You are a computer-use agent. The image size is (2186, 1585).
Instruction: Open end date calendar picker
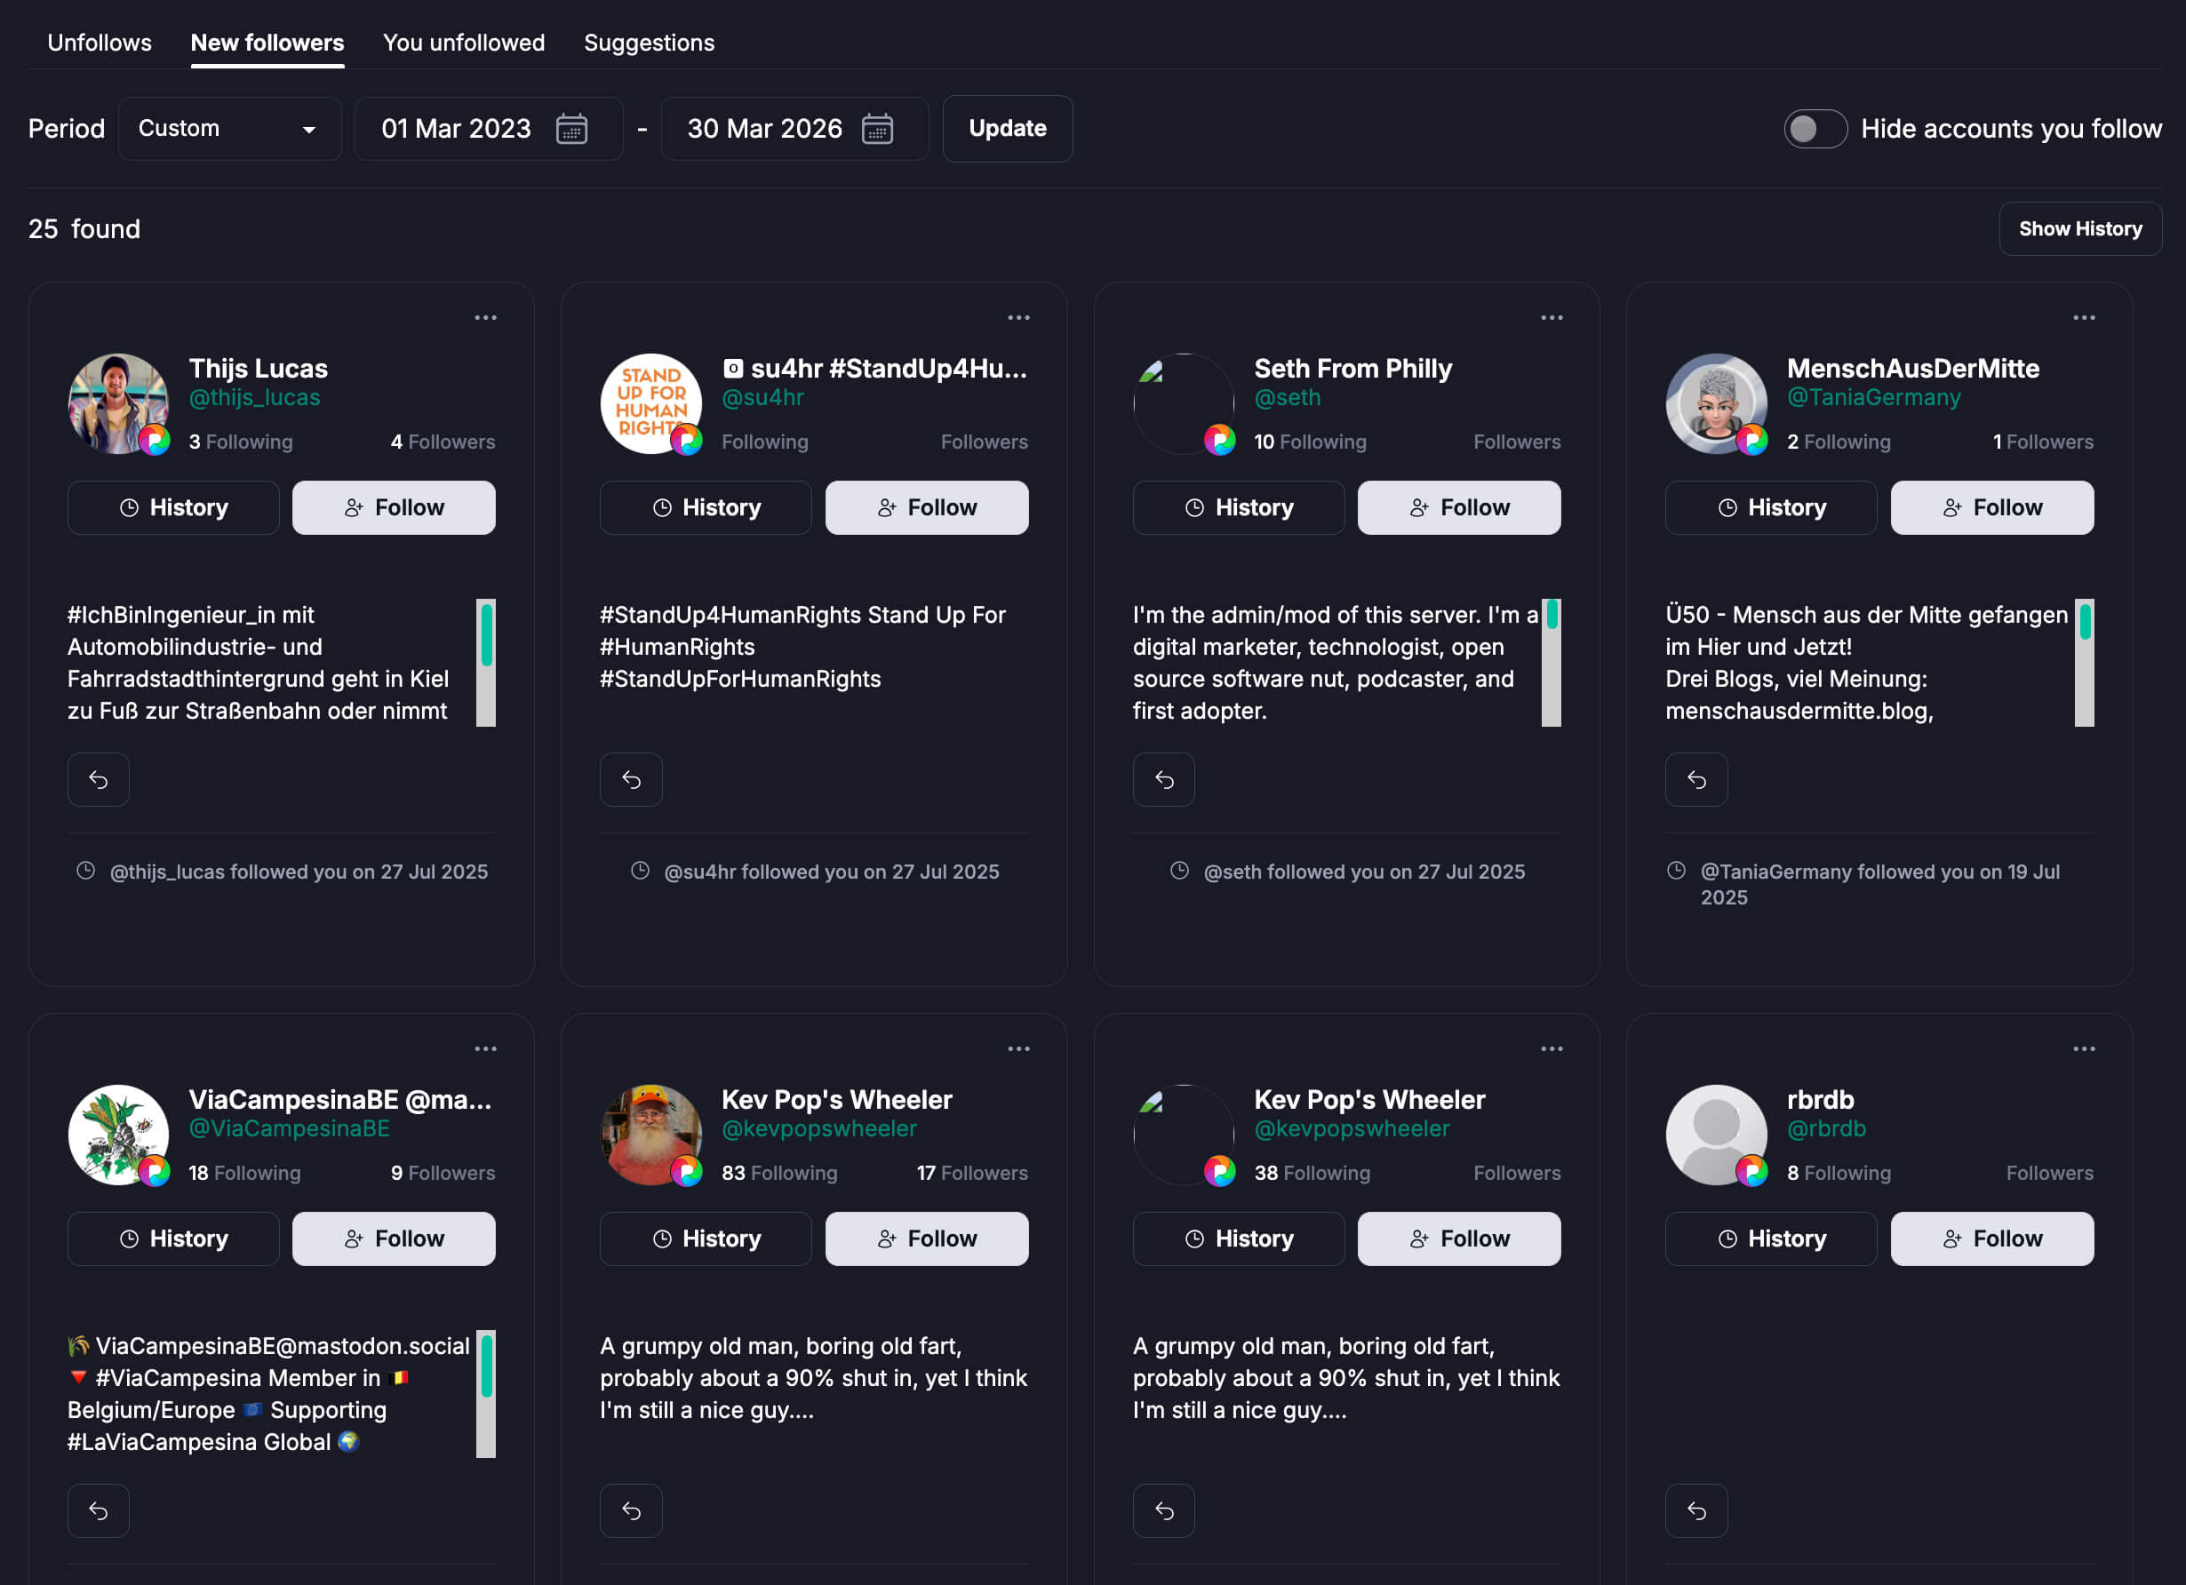tap(876, 128)
